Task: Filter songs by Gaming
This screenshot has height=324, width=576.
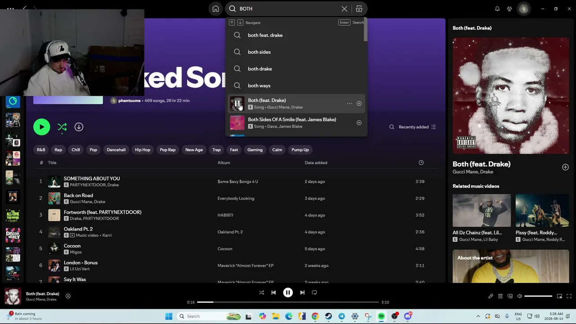Action: click(255, 150)
